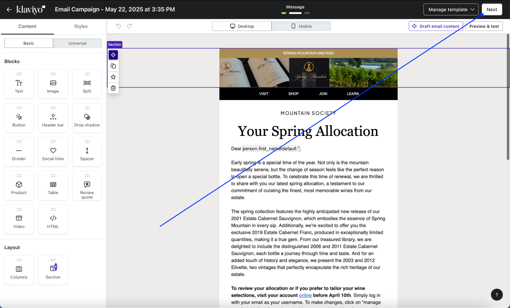Click the section AI sparkle icon
Image resolution: width=510 pixels, height=308 pixels.
(113, 55)
